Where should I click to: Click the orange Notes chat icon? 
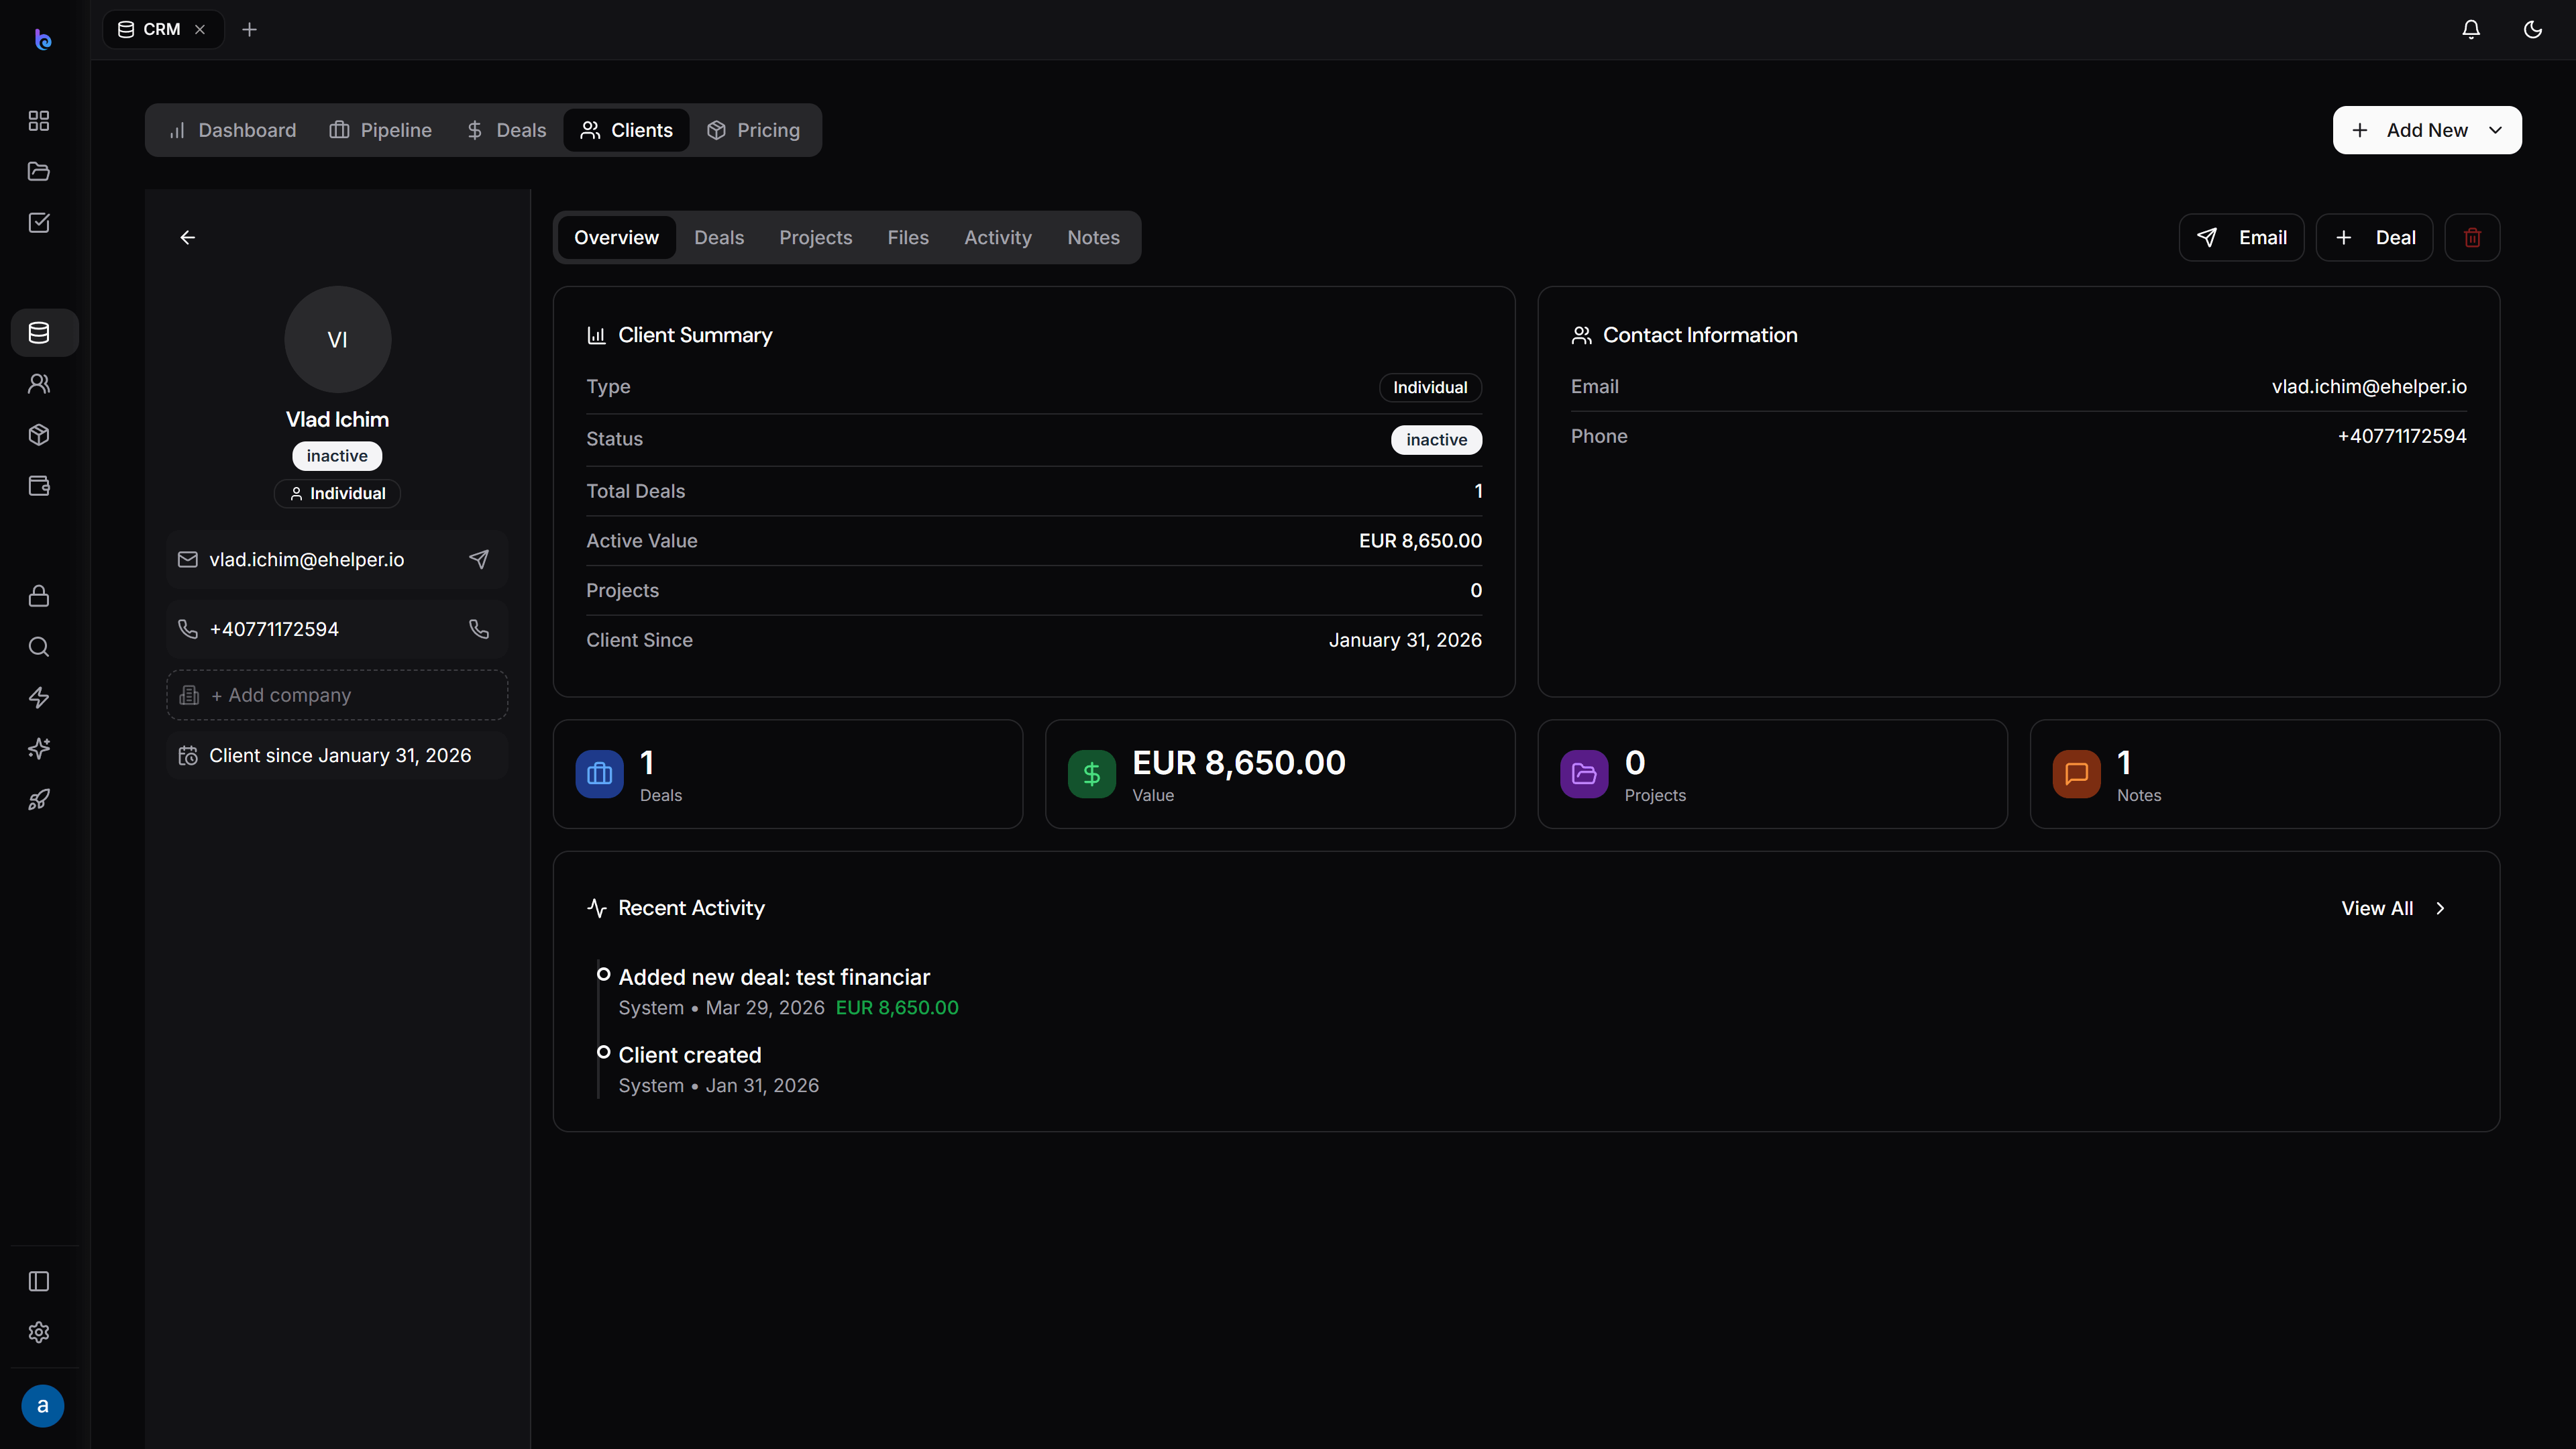[x=2077, y=774]
